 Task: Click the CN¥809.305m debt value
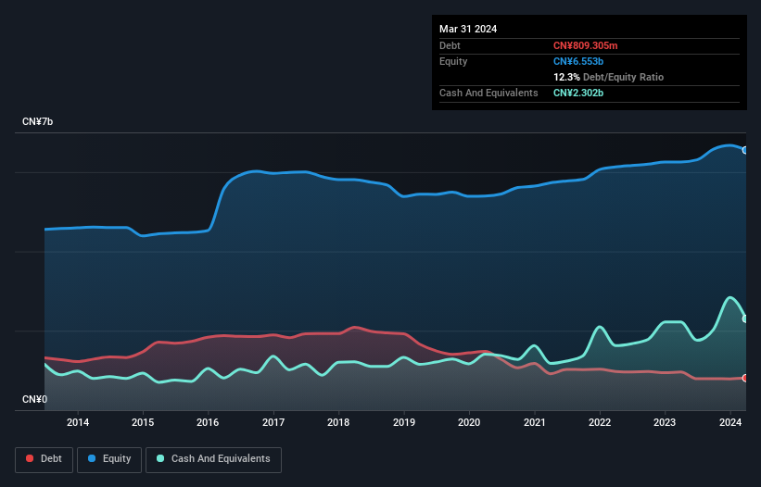click(585, 45)
